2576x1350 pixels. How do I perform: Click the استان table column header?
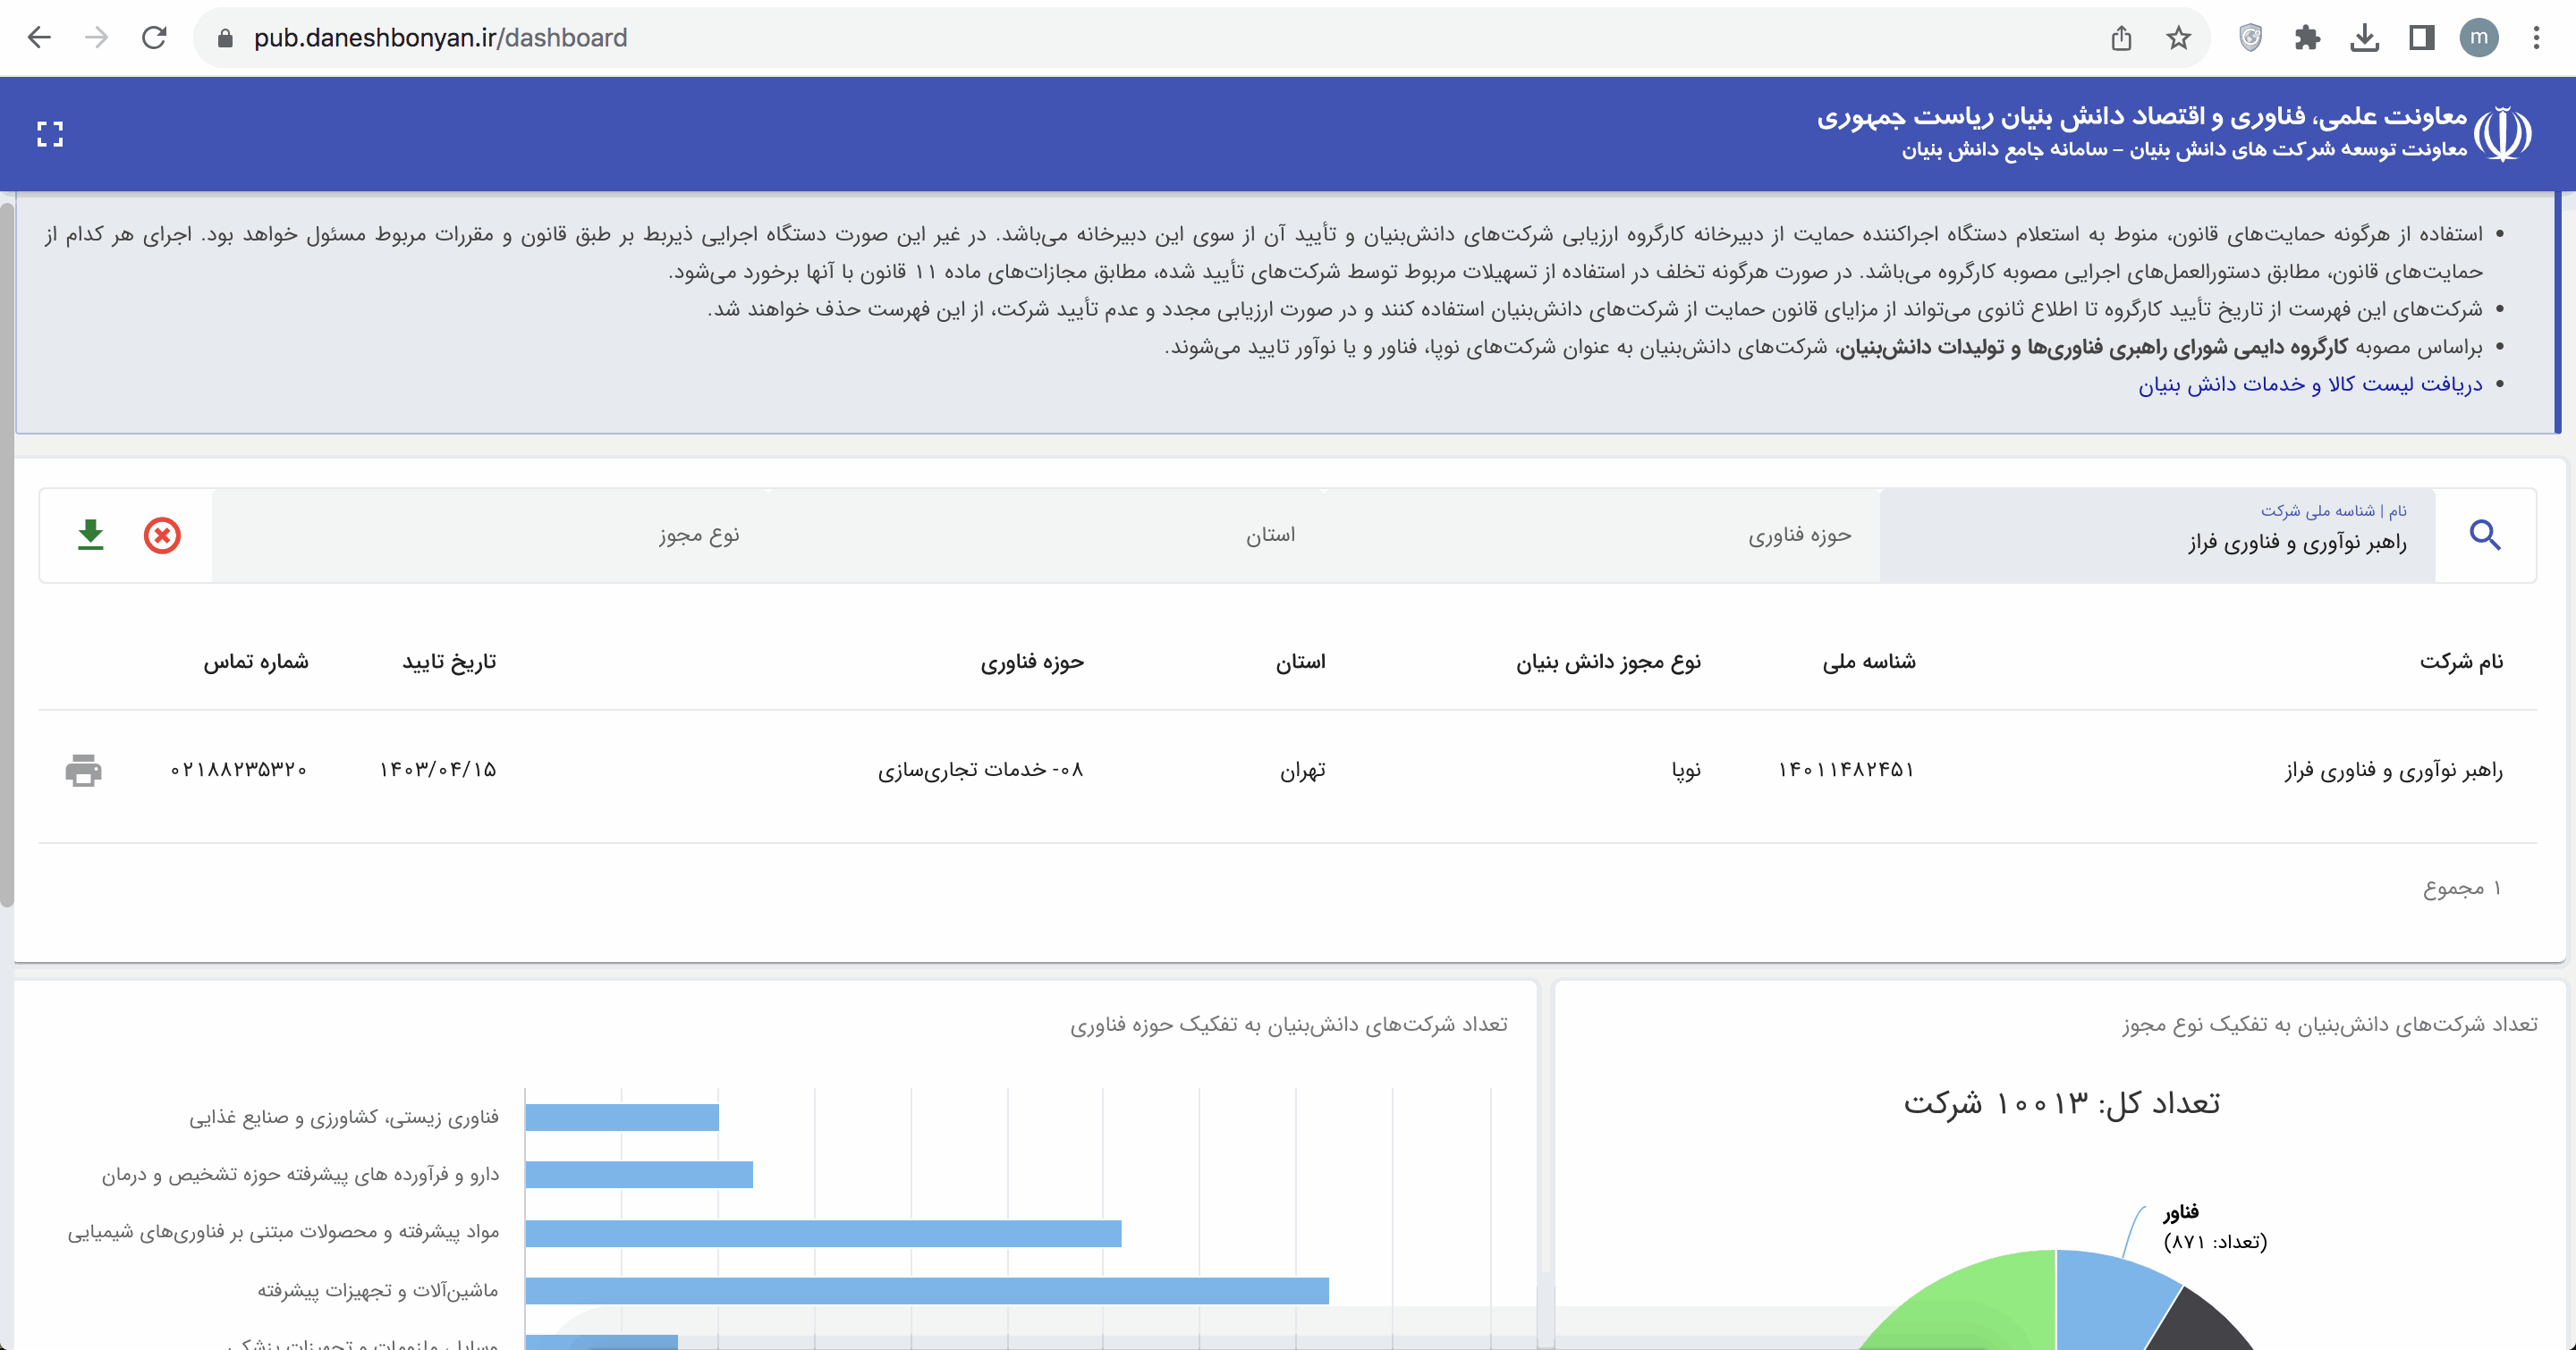coord(1300,662)
